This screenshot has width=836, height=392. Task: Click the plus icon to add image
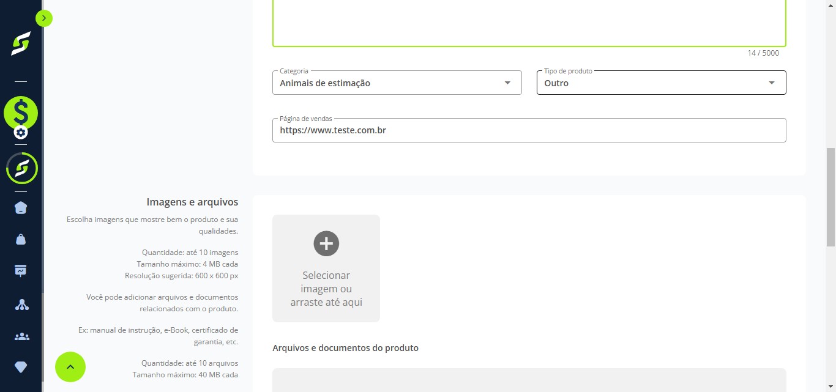tap(326, 243)
